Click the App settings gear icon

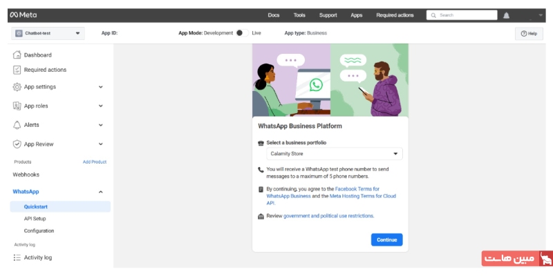tap(17, 87)
